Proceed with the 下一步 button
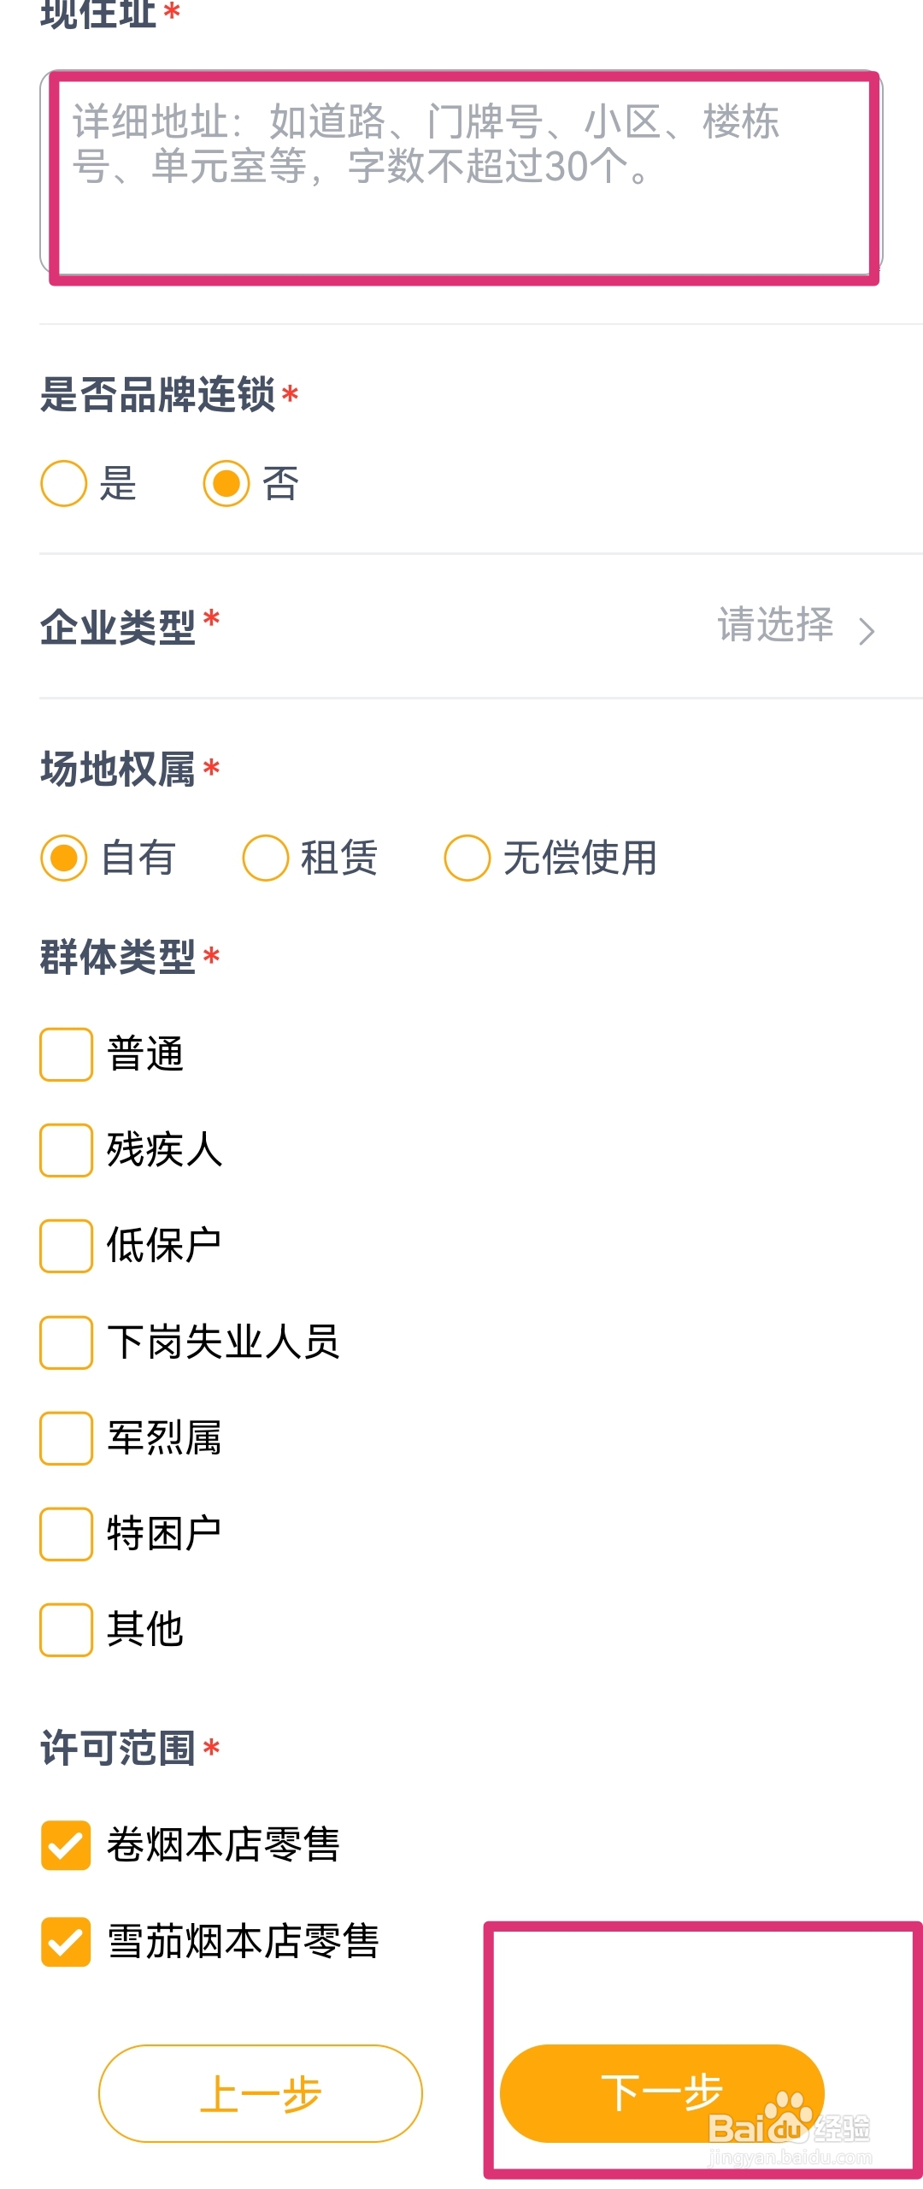The height and width of the screenshot is (2189, 923). (x=662, y=2093)
